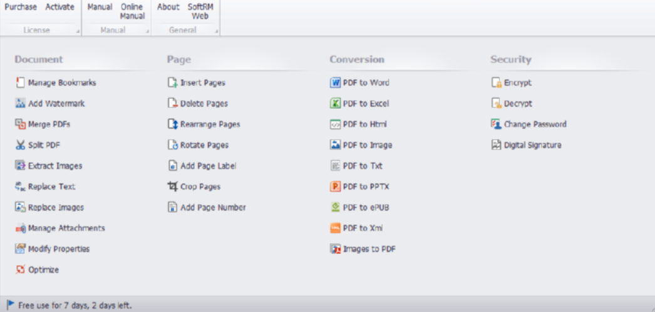Select the Encrypt text link
Image resolution: width=655 pixels, height=312 pixels.
pos(518,83)
